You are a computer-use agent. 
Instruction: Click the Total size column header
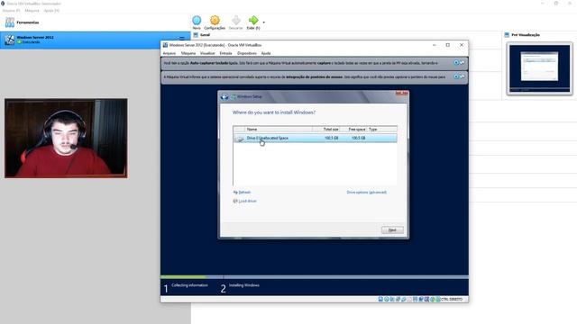click(x=326, y=130)
